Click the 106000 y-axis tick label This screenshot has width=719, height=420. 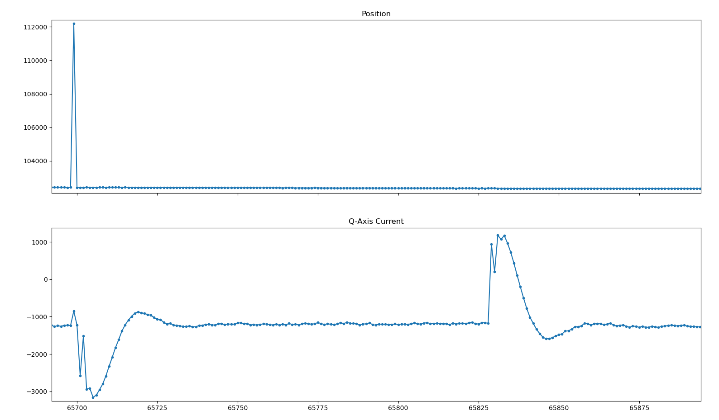(x=34, y=127)
